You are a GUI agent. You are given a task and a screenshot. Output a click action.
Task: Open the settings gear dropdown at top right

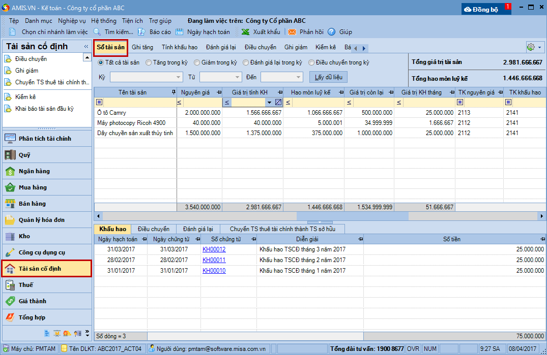click(x=534, y=47)
